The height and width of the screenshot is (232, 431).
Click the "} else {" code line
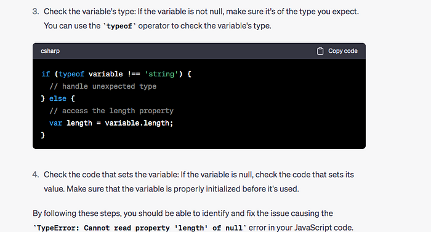(58, 98)
